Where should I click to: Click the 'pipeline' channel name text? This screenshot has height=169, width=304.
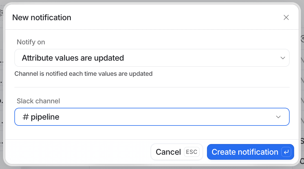coord(44,117)
